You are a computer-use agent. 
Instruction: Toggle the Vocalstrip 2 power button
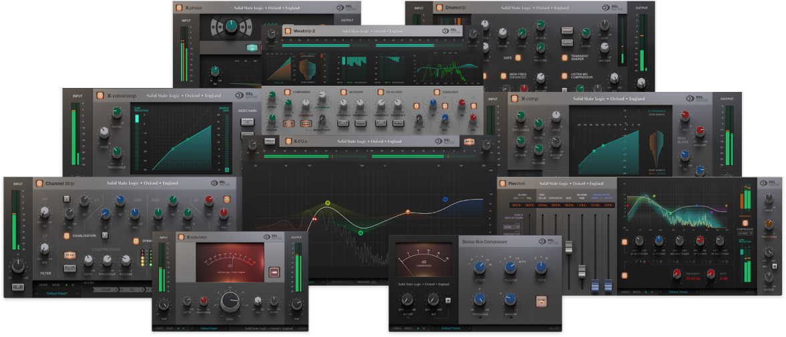coord(288,31)
